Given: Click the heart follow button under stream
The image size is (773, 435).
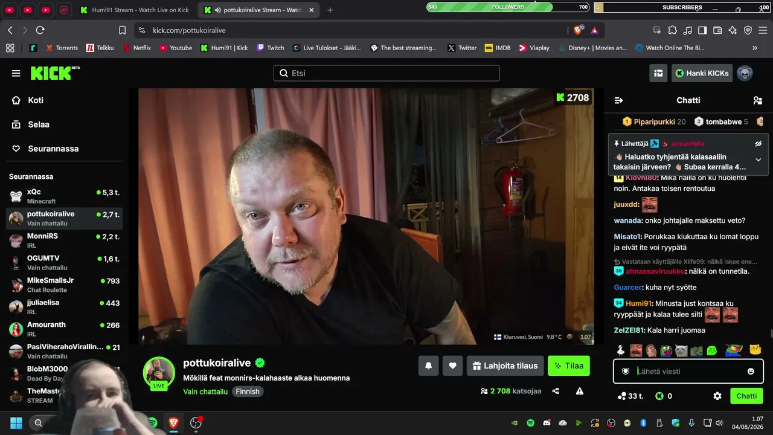Looking at the screenshot, I should pos(452,366).
